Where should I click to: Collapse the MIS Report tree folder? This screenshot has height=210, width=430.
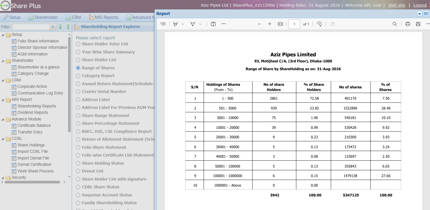[3, 100]
